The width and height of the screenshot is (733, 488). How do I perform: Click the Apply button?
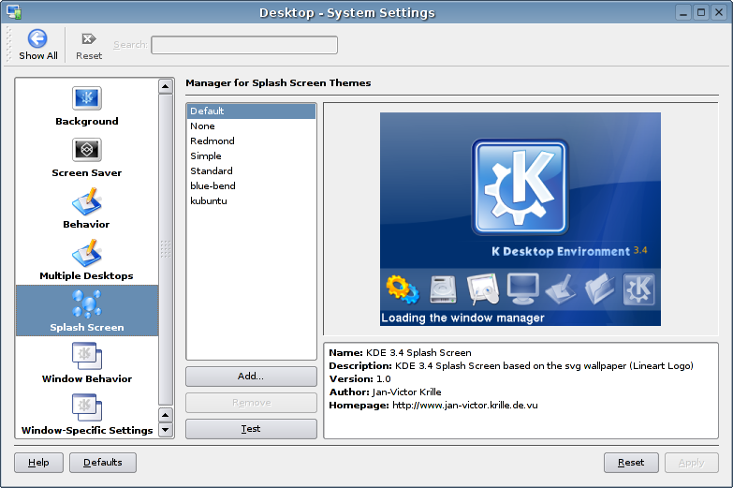point(692,463)
